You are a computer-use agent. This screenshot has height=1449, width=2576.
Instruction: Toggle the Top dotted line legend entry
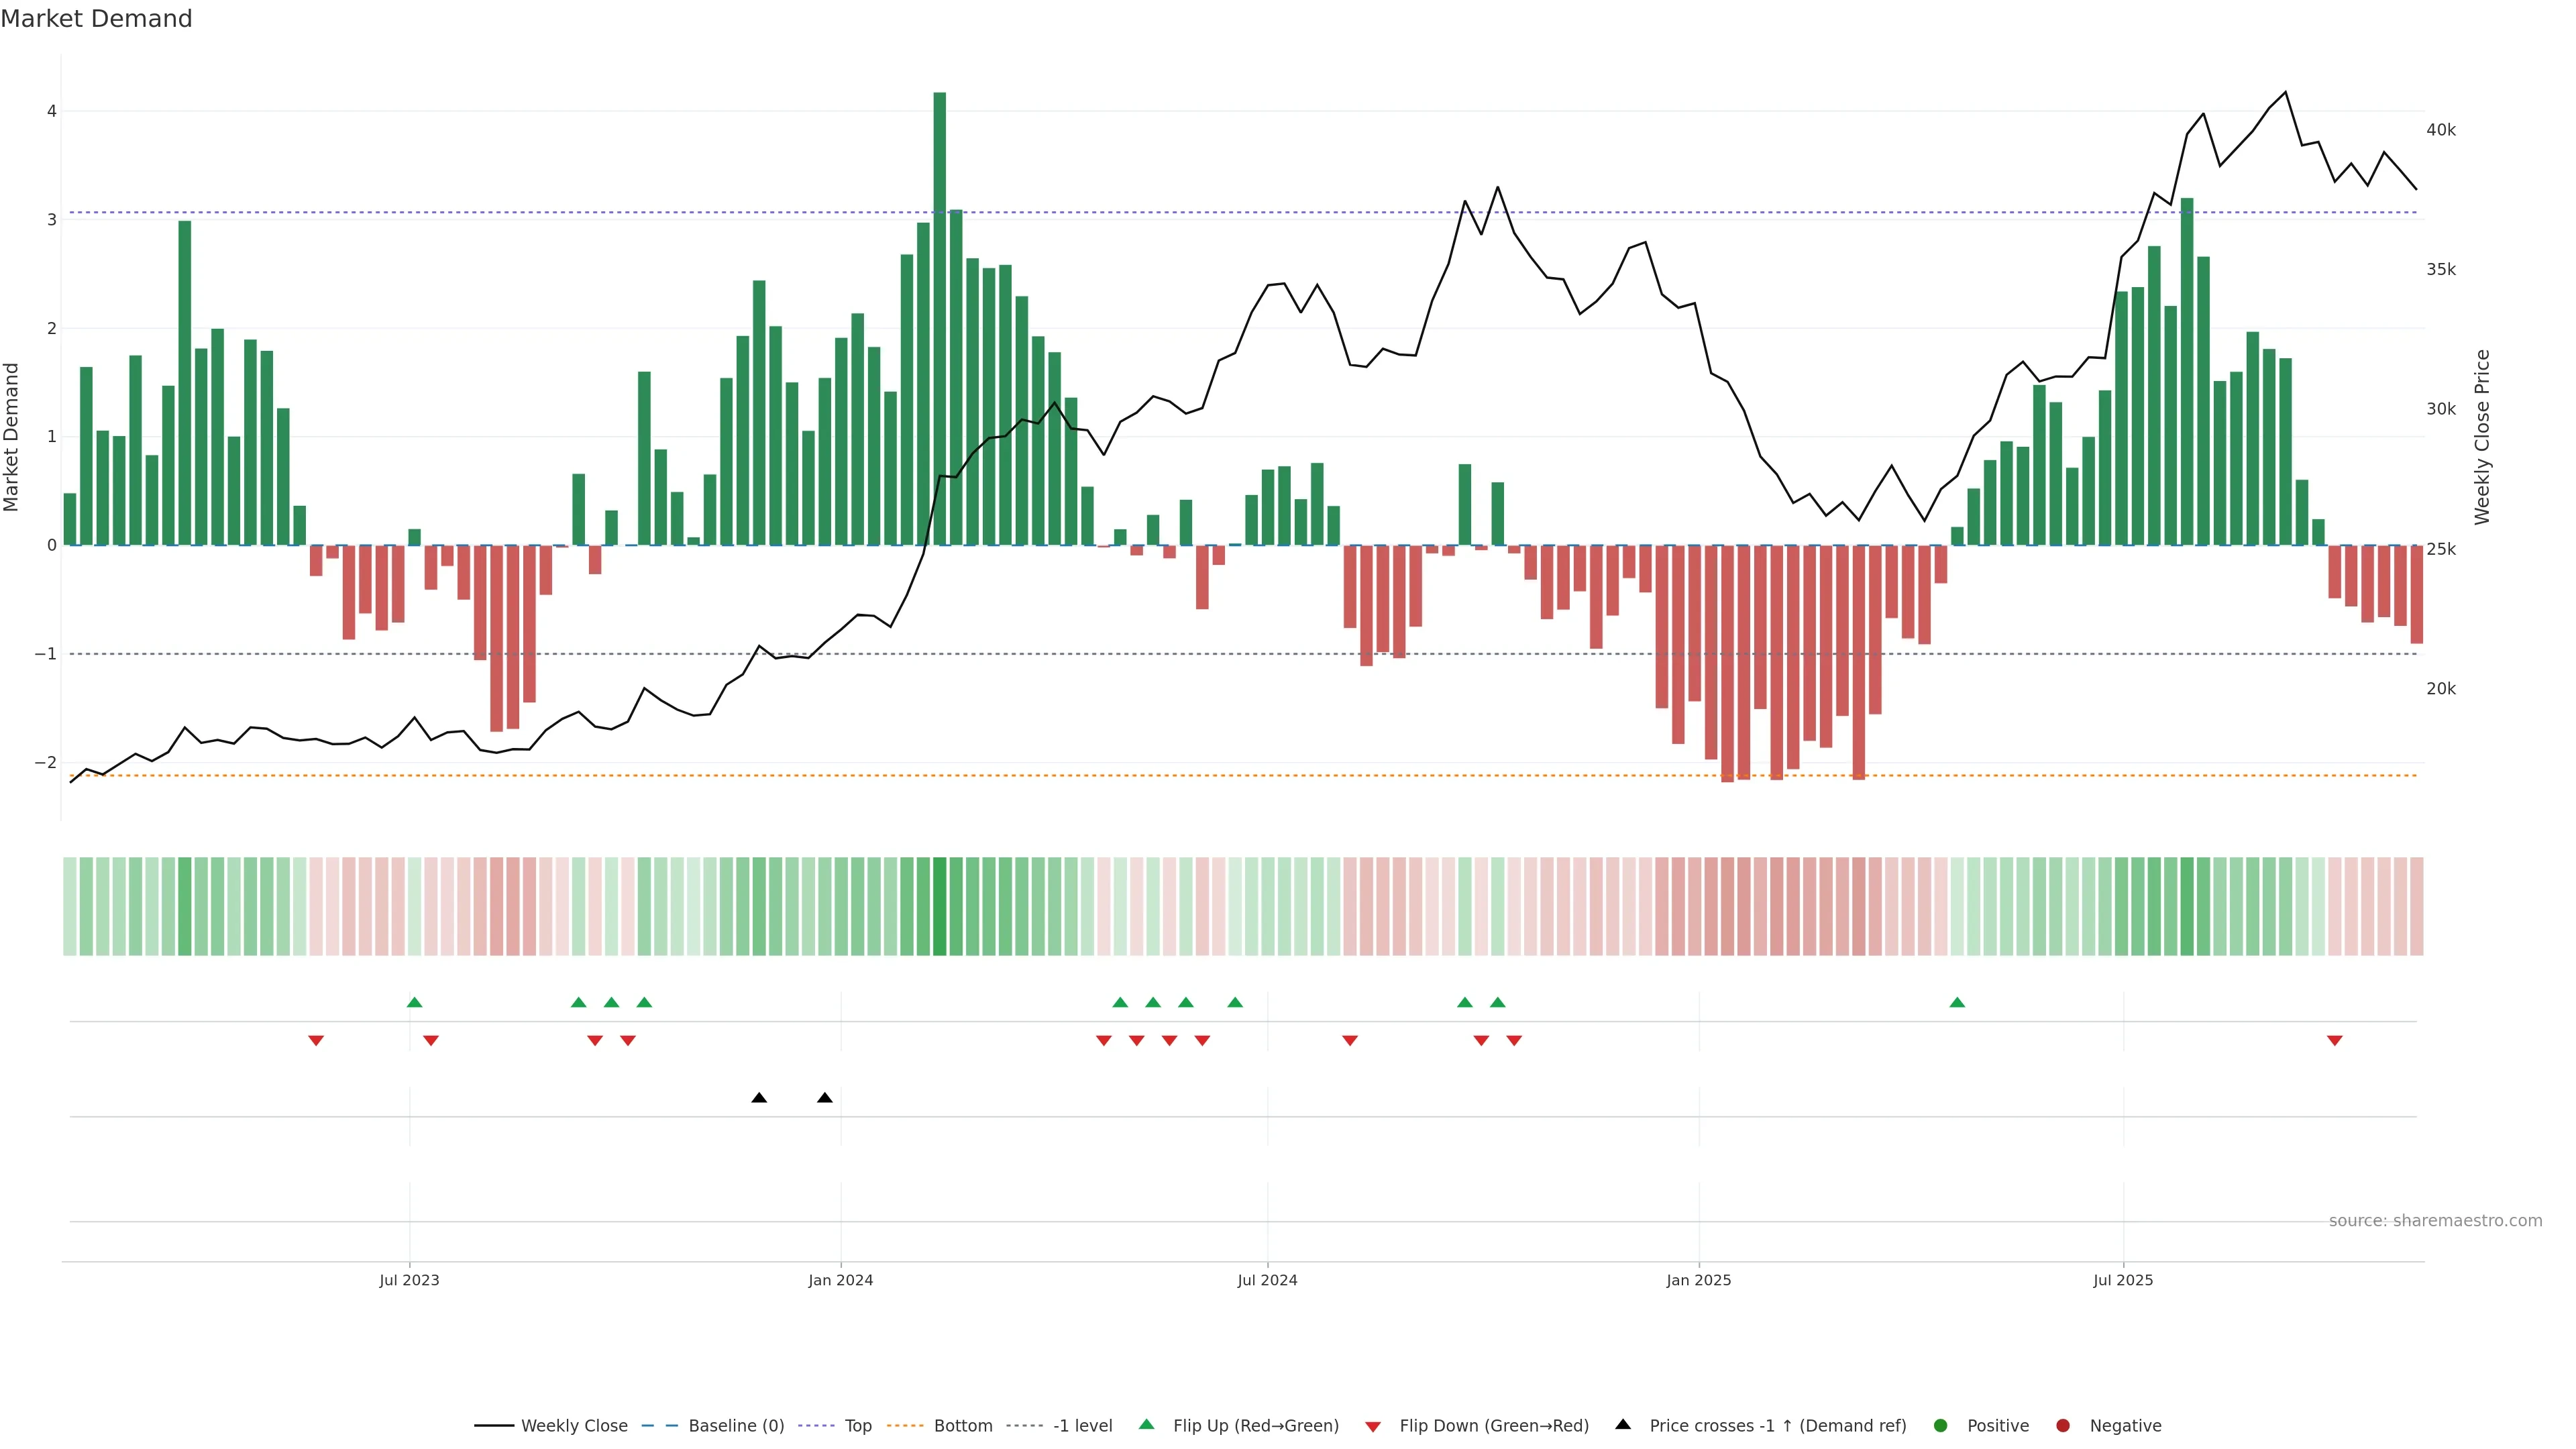click(x=857, y=1425)
